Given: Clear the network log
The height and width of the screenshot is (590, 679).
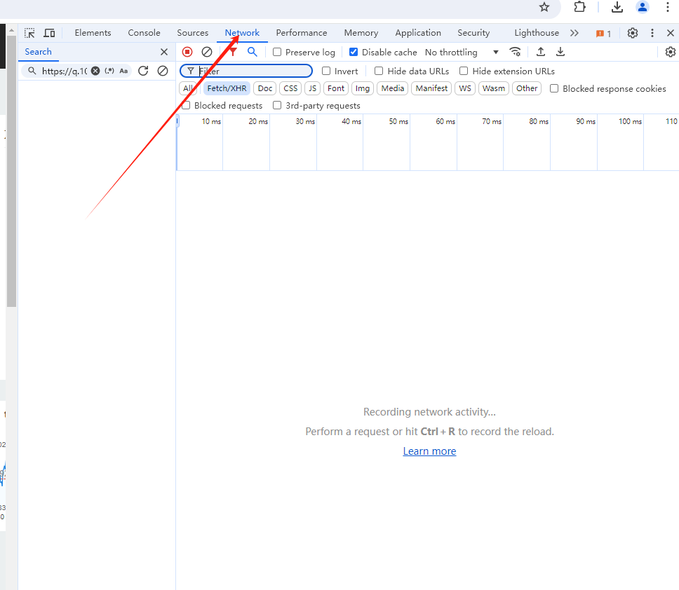Looking at the screenshot, I should [207, 52].
